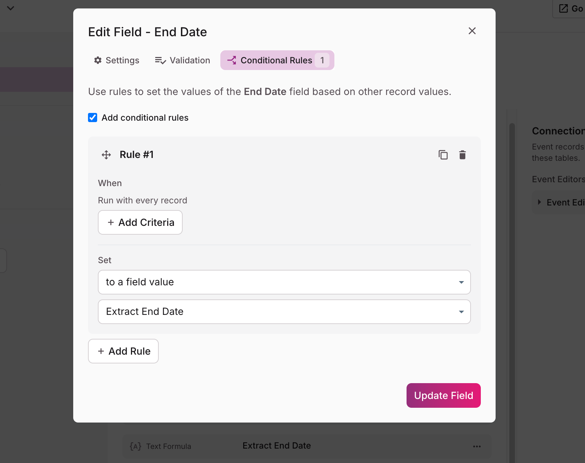Click the Update Field button
585x463 pixels.
click(444, 395)
